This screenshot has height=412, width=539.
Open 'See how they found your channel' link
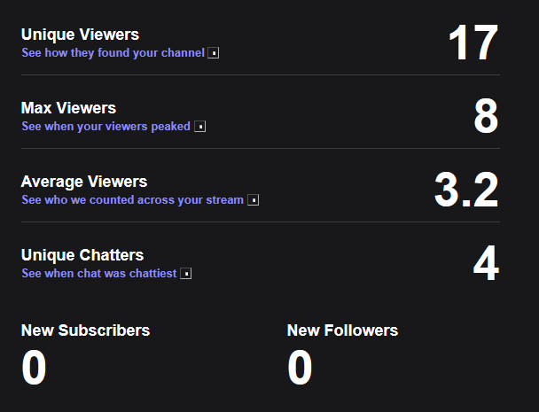pyautogui.click(x=113, y=53)
